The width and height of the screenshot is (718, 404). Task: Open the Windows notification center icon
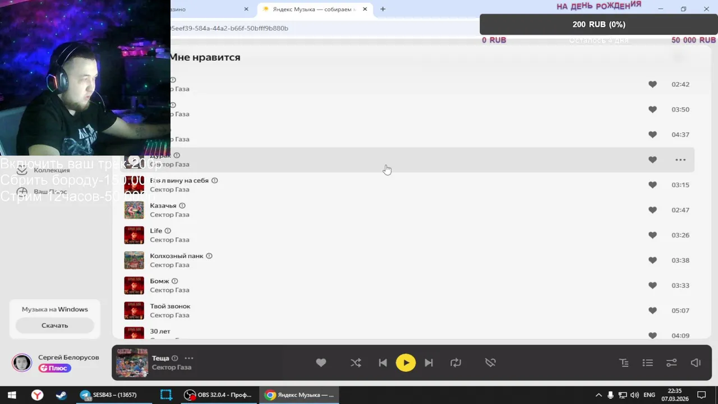coord(701,395)
